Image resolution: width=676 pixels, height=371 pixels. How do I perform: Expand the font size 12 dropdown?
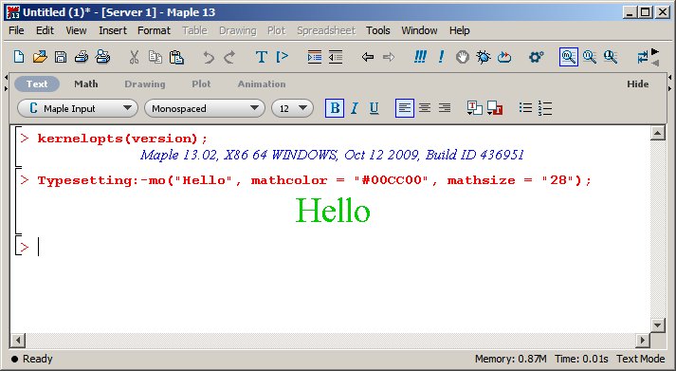(x=292, y=108)
